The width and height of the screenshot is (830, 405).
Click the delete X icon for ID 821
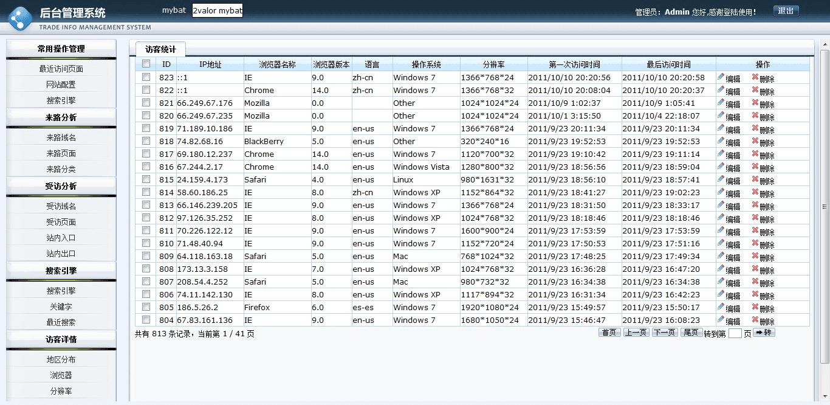tap(755, 102)
